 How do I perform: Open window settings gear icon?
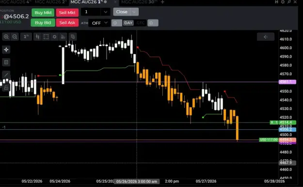[x=283, y=2]
